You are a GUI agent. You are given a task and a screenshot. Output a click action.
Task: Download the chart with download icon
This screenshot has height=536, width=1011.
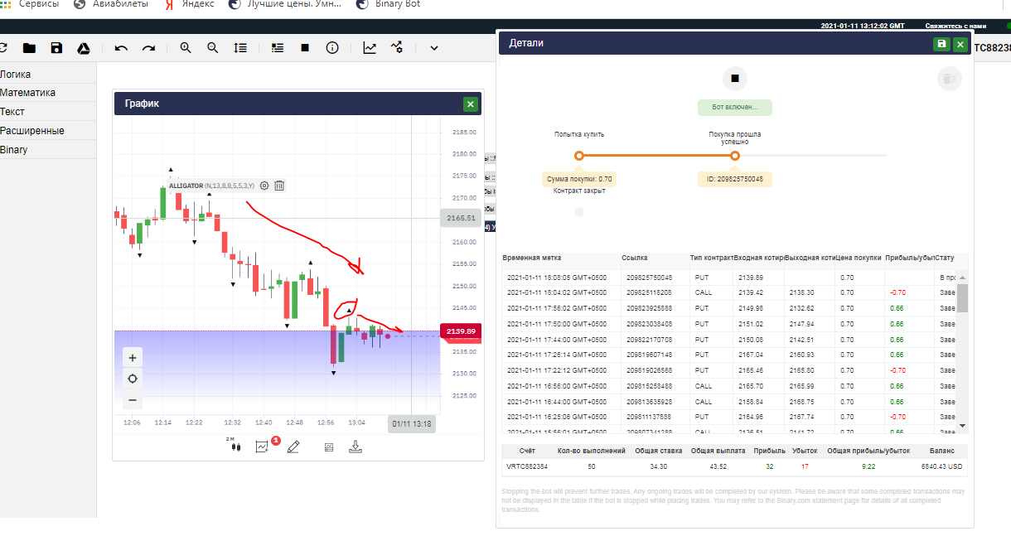click(356, 447)
